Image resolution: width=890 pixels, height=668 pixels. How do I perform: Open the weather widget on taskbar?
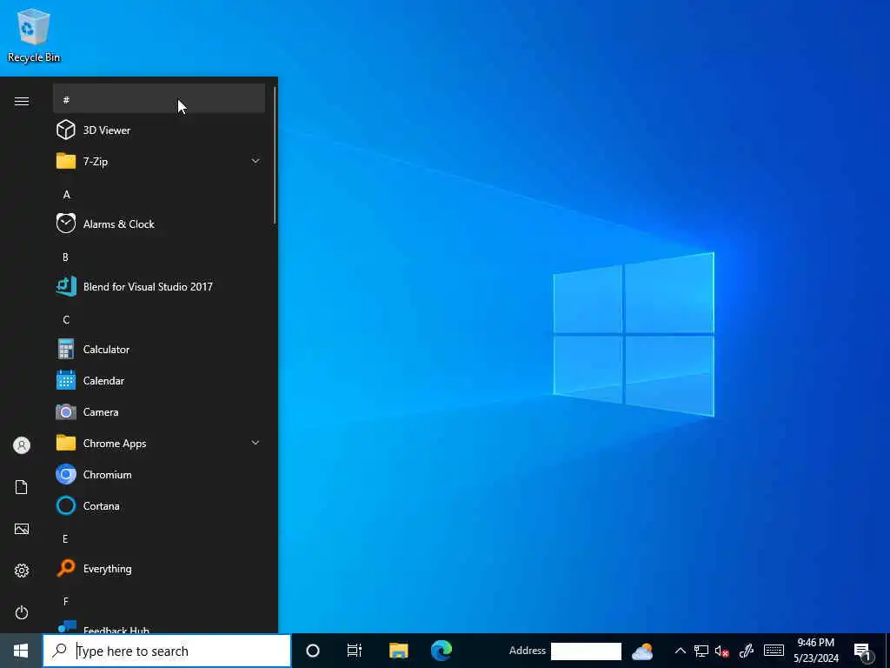click(642, 651)
